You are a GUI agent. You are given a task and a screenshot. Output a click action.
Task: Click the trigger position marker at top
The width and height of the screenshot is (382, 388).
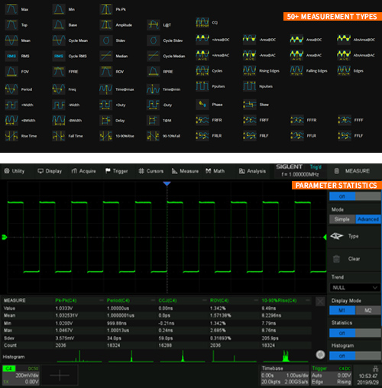tap(167, 183)
